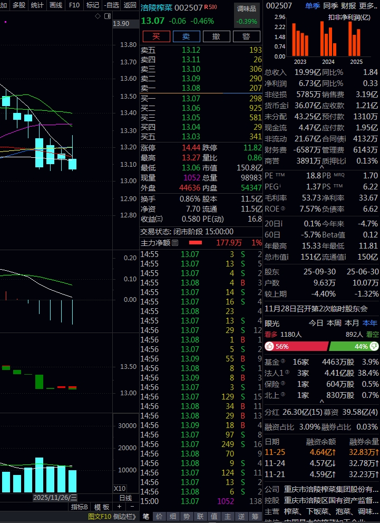Switch financial chart to 单季
Image resolution: width=380 pixels, height=523 pixels.
coord(313,6)
